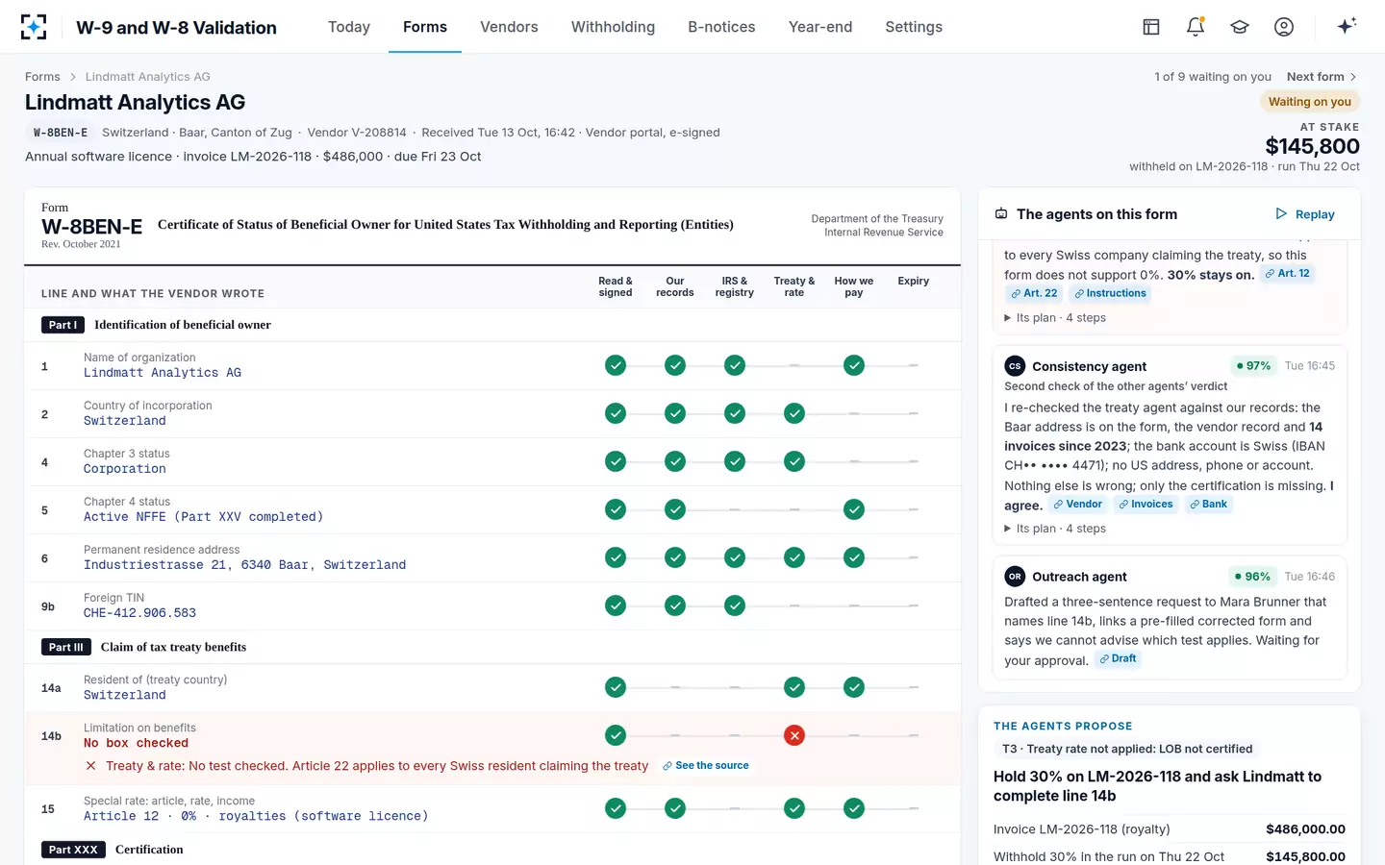Image resolution: width=1385 pixels, height=865 pixels.
Task: Click the agents panel robot icon
Action: click(1001, 214)
